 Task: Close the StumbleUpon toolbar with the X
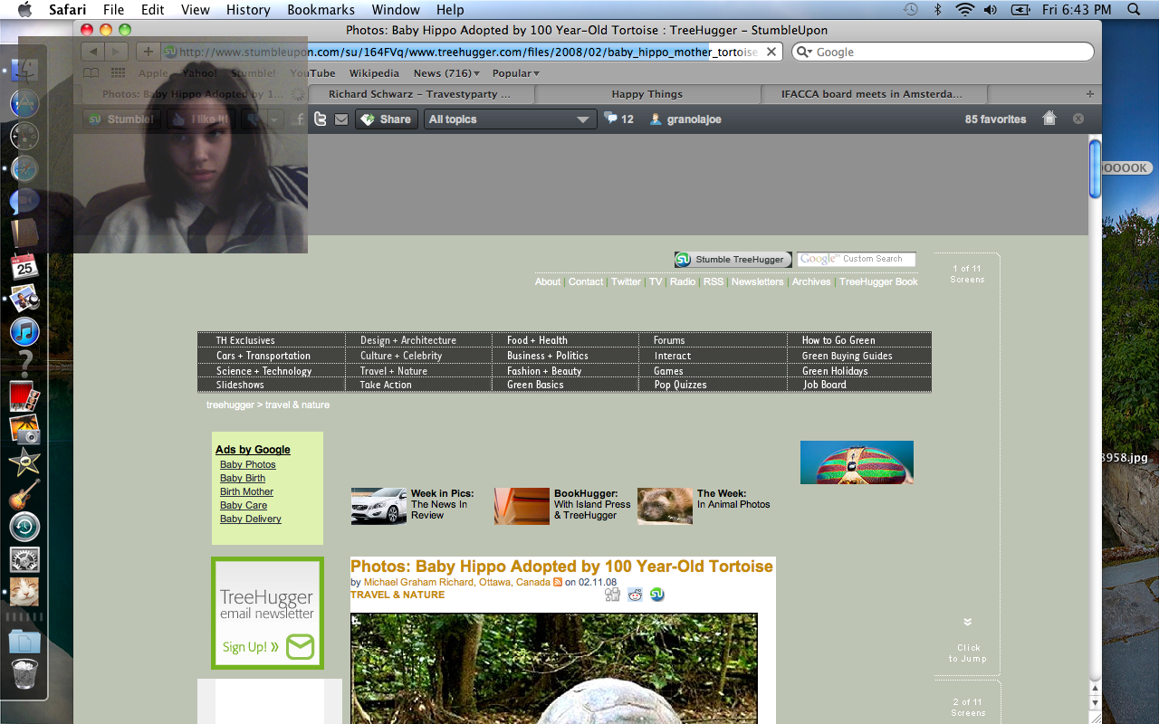(x=1078, y=119)
